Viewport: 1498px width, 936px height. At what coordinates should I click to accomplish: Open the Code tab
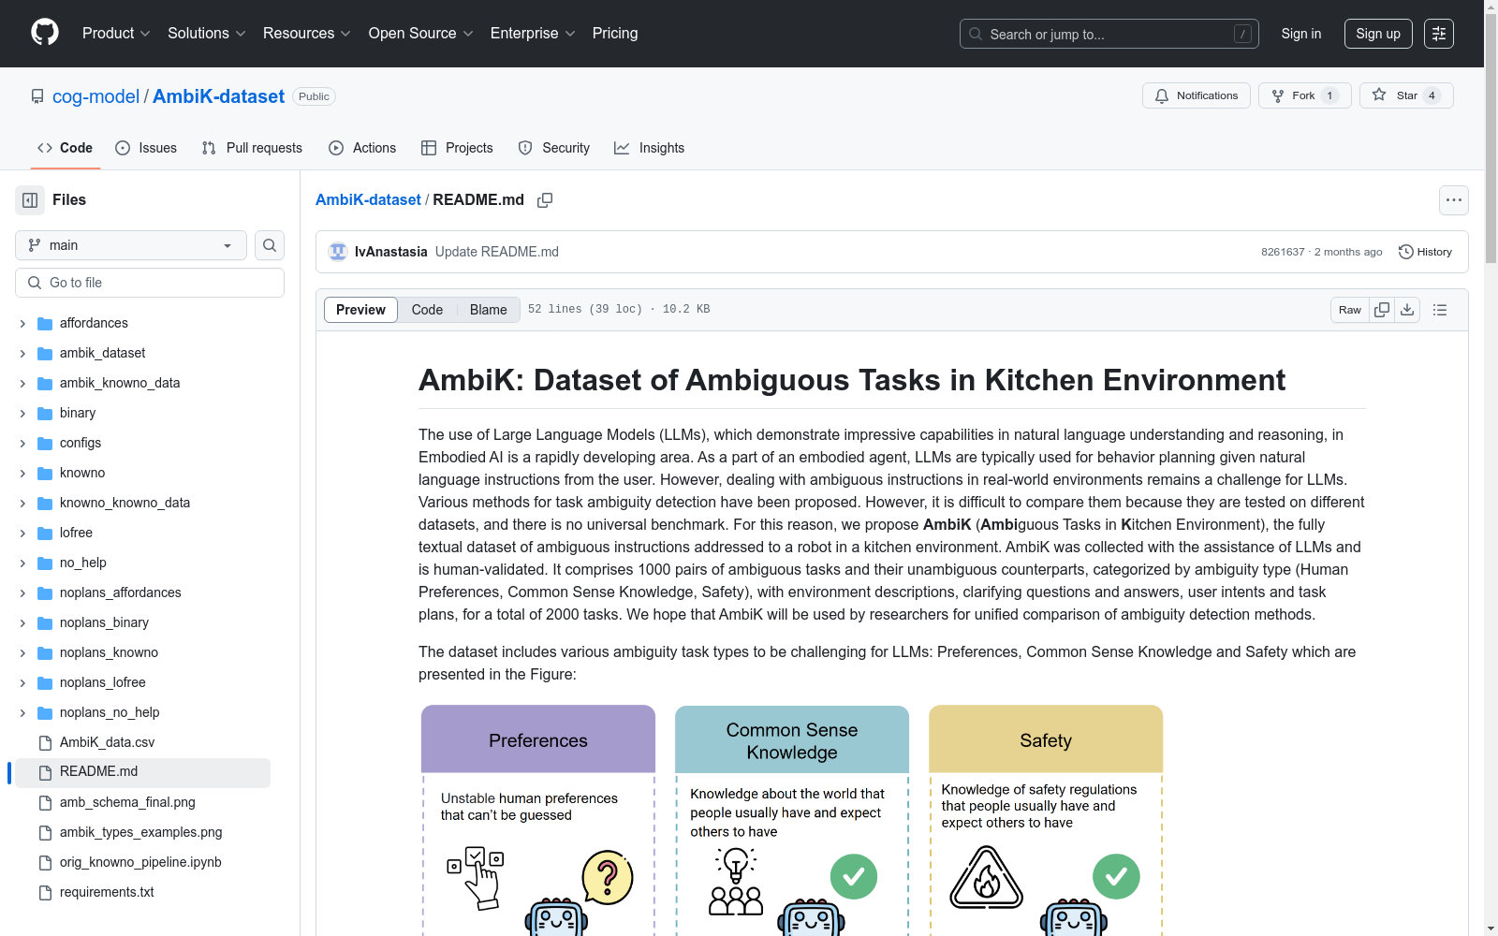tap(65, 148)
